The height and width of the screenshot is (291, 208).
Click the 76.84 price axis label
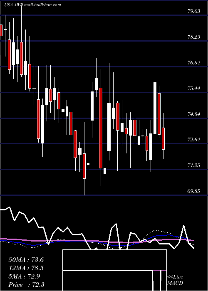point(194,63)
